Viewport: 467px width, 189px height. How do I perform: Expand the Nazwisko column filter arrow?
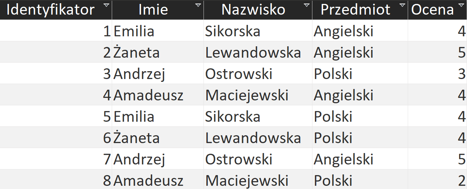pos(306,5)
